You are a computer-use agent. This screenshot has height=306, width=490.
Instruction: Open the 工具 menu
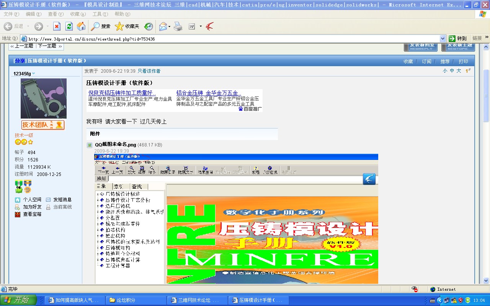click(x=100, y=14)
